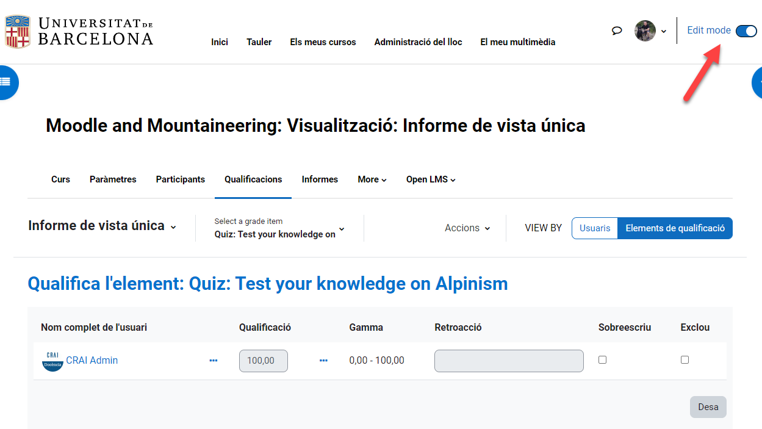
Task: Click the Universitat de Barcelona logo
Action: click(79, 32)
